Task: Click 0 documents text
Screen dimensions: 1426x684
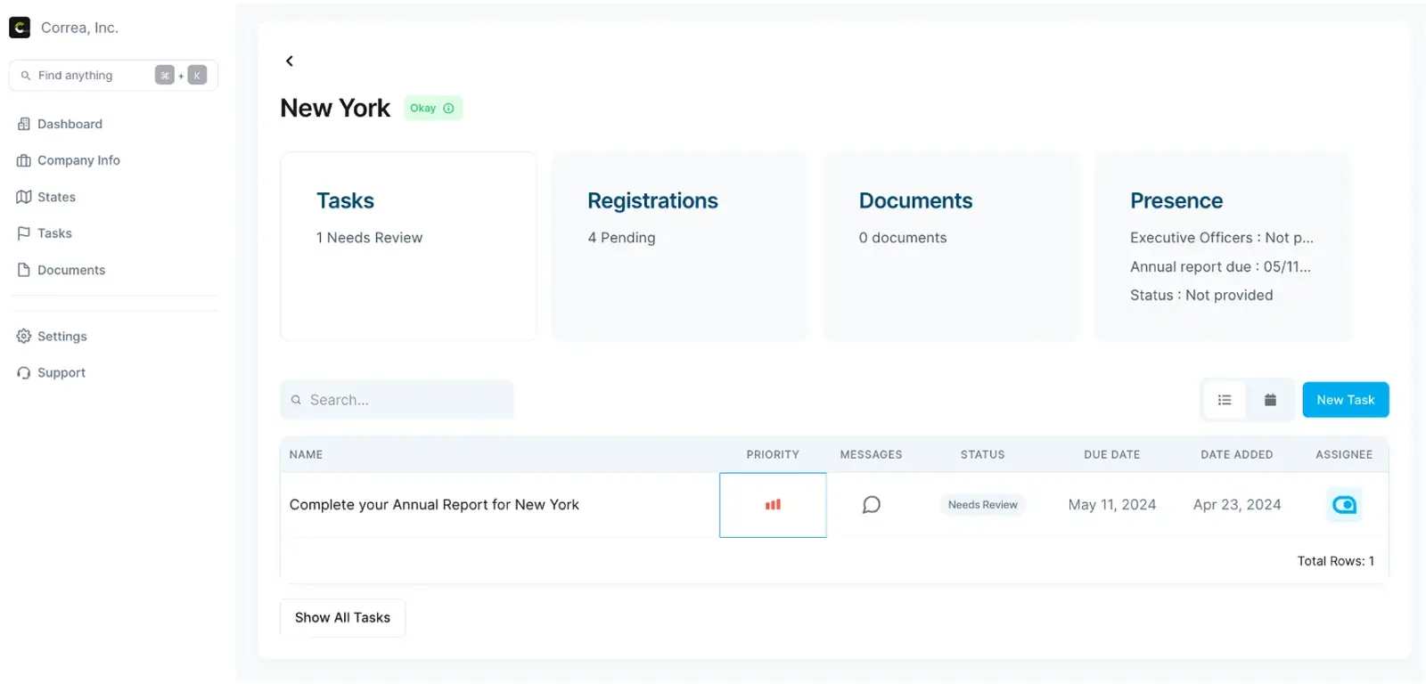Action: 902,238
